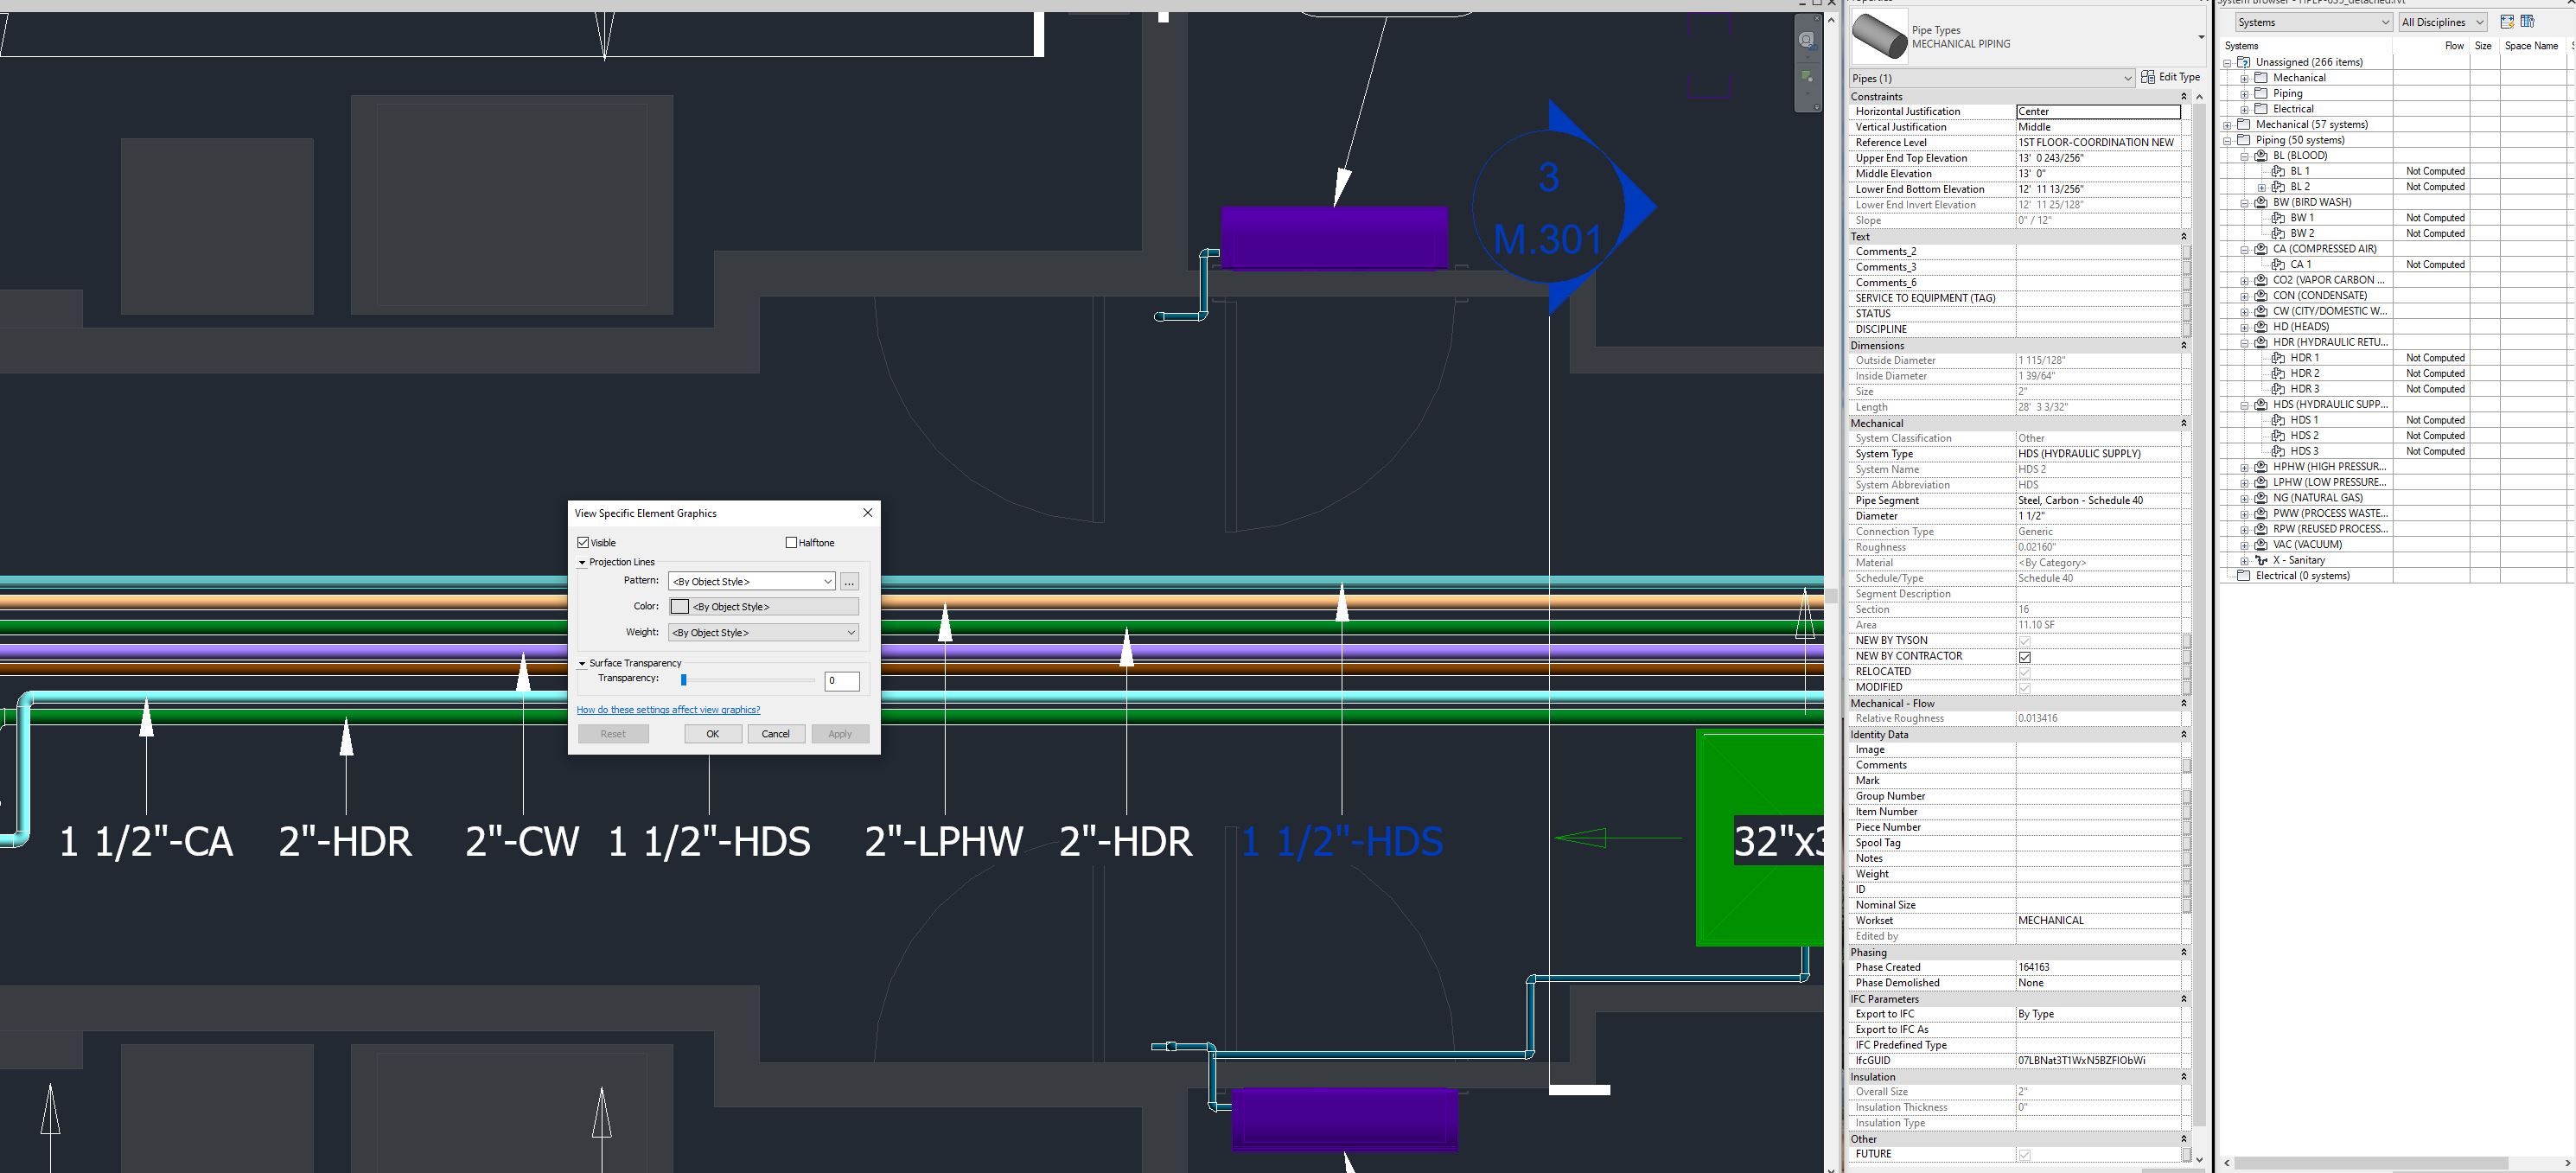Select the Steering Wheel on the navigation bar
Viewport: 2576px width, 1173px height.
pos(1806,40)
